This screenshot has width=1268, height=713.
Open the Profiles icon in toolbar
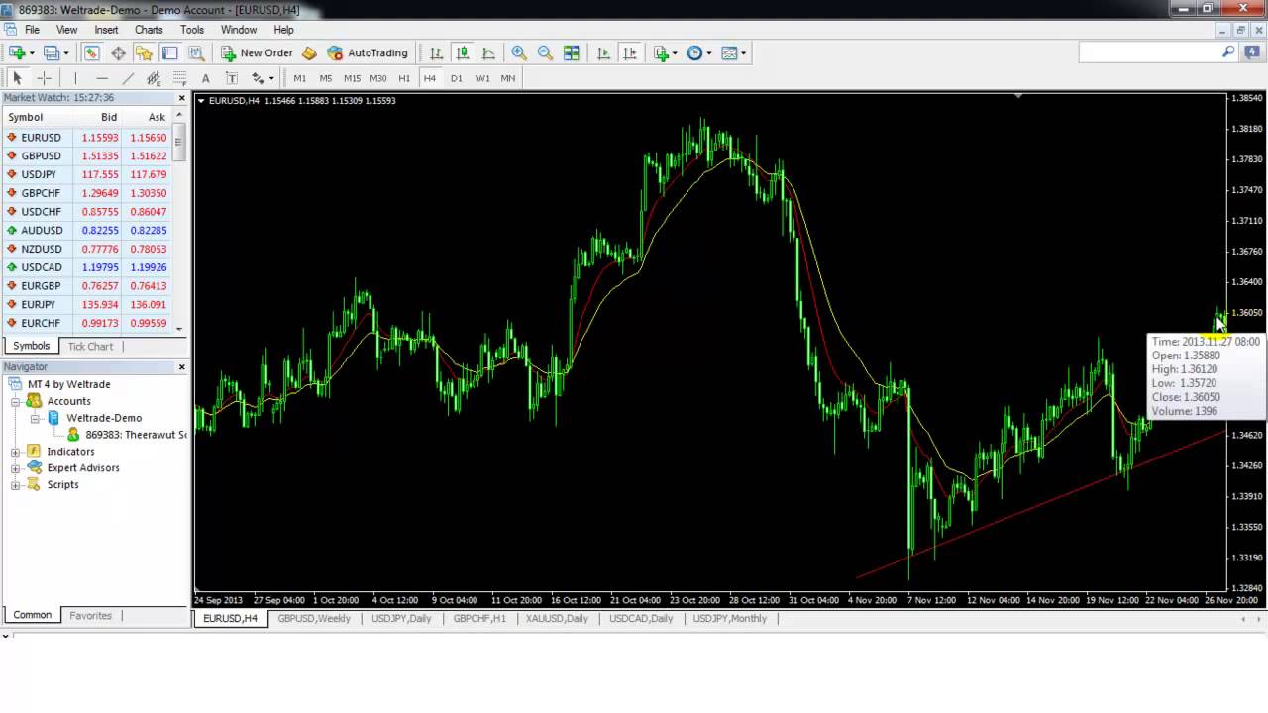pyautogui.click(x=52, y=52)
